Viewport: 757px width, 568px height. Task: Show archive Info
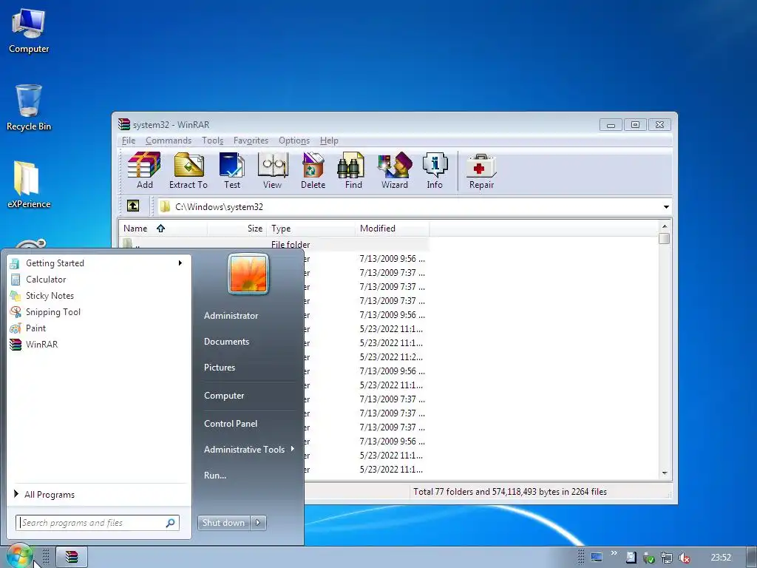[435, 171]
